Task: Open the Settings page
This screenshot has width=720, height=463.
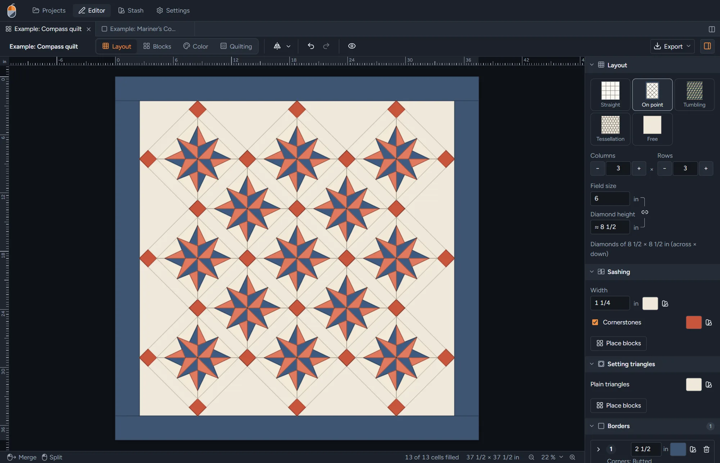Action: pos(173,10)
